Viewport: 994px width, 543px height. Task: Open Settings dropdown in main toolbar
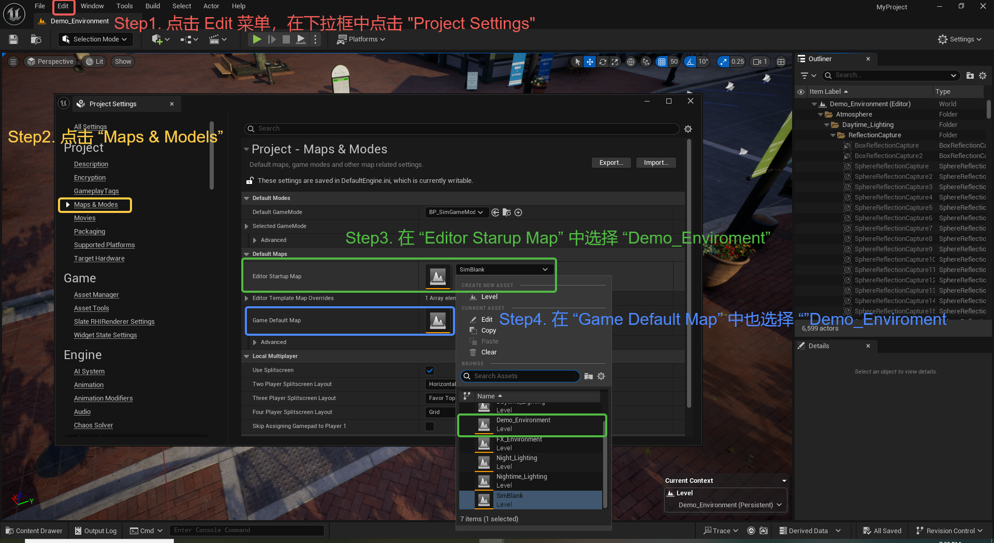point(960,39)
